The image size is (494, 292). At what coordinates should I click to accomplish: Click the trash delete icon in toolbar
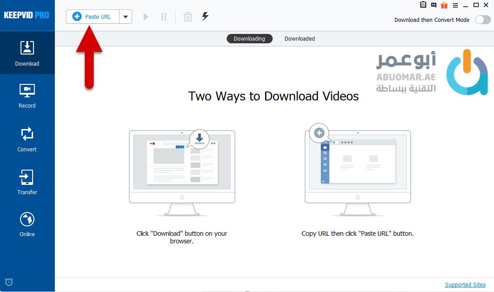point(188,17)
